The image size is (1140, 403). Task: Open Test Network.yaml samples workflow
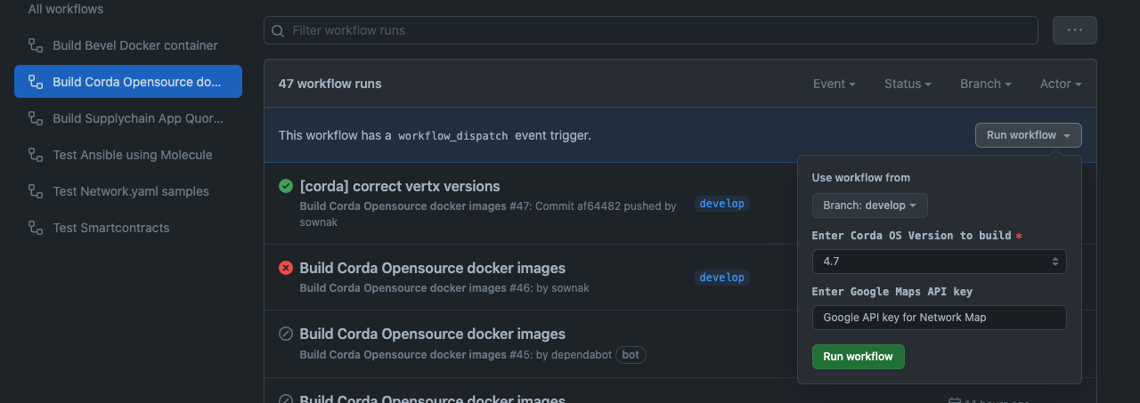pos(128,191)
